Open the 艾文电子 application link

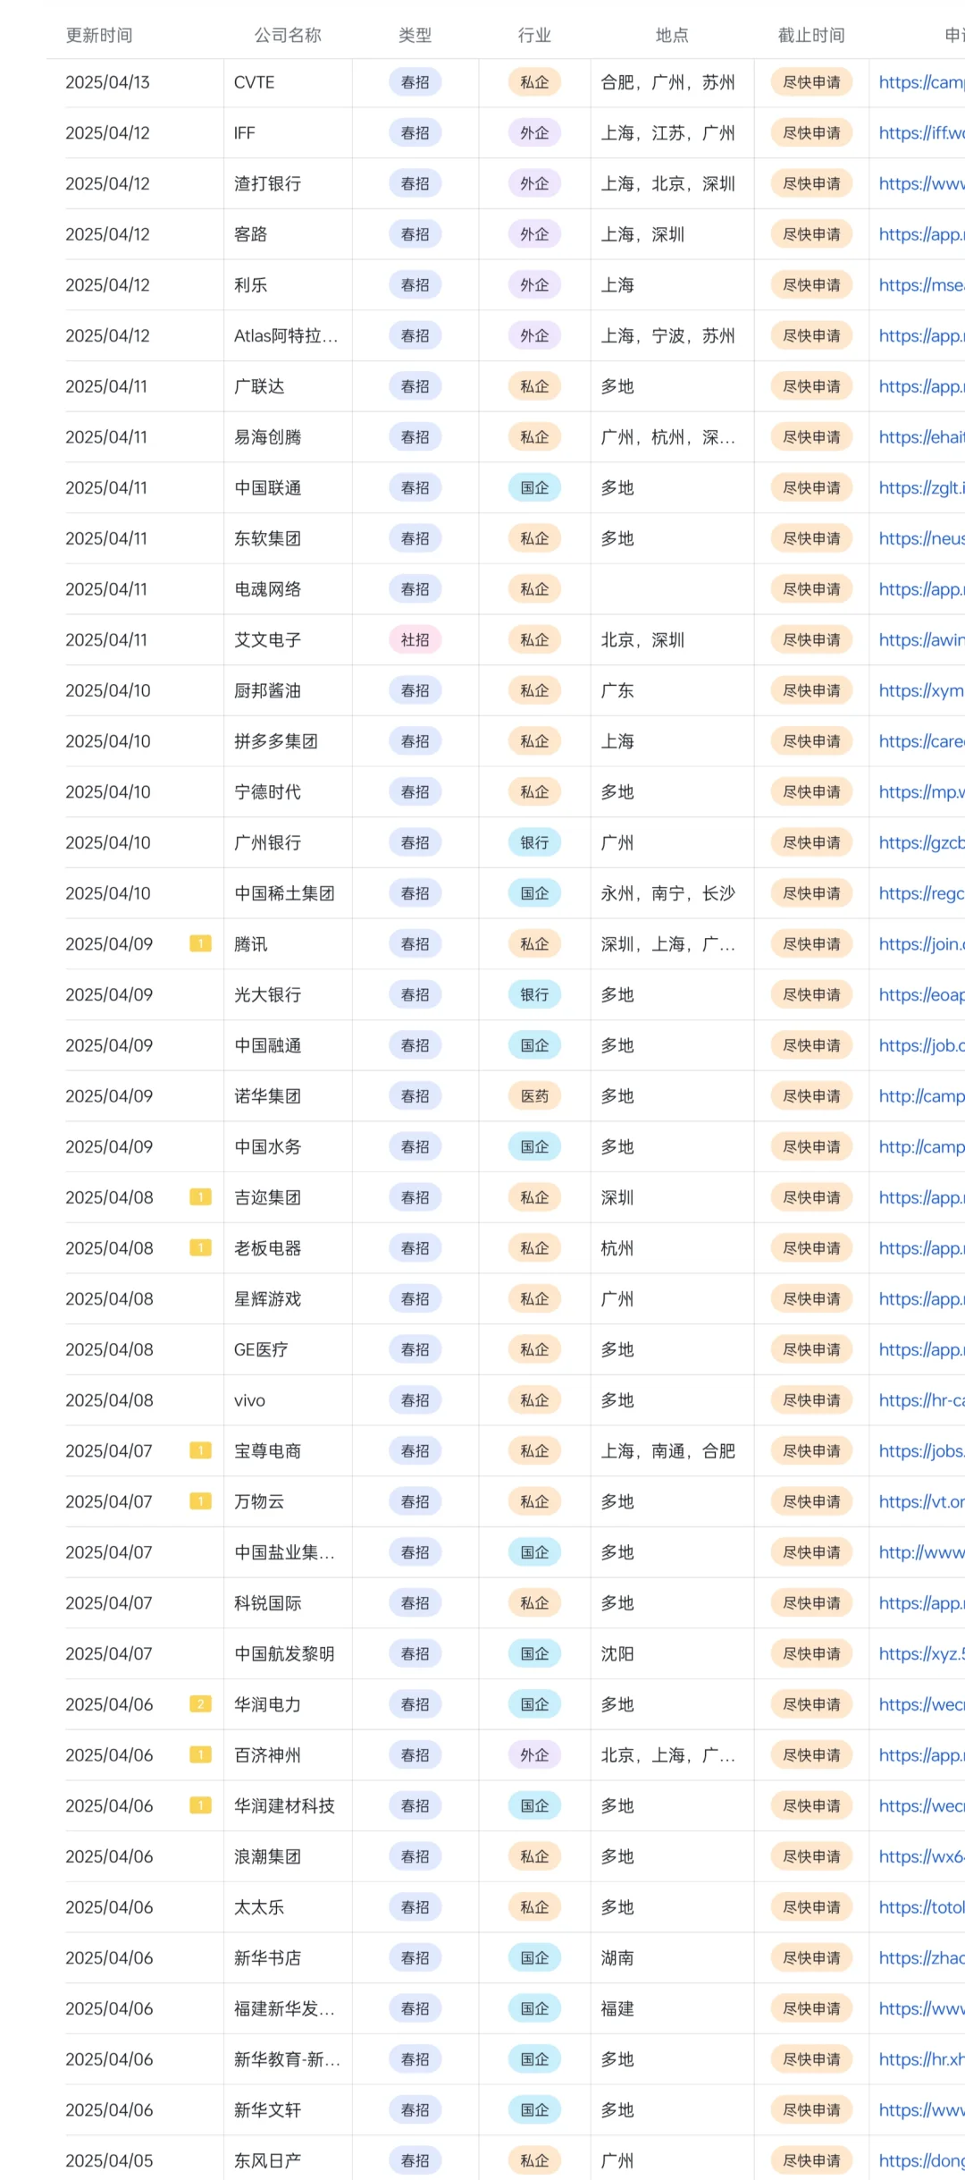[921, 639]
